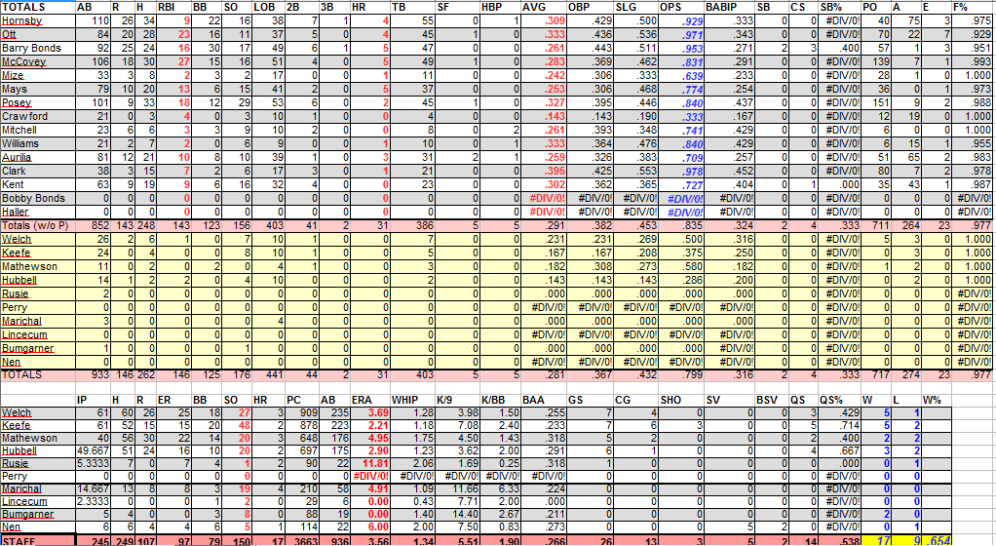Click the Crawford name cell

[x=37, y=116]
